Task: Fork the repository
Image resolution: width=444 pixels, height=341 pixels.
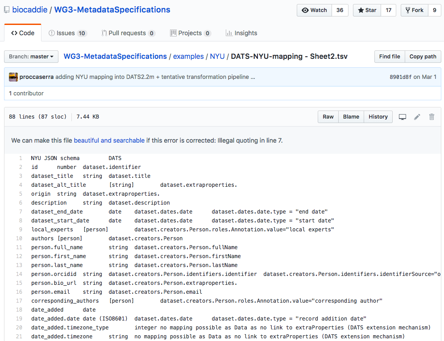Action: pos(415,10)
